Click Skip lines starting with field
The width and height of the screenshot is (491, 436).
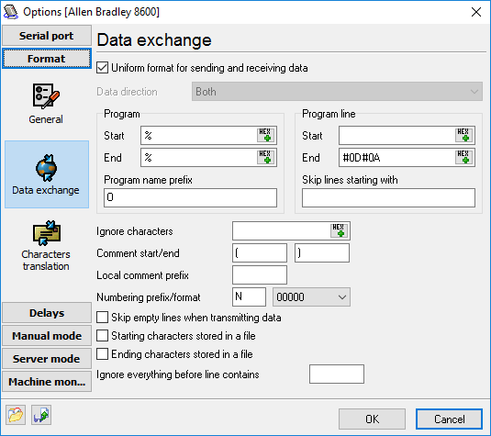[388, 197]
